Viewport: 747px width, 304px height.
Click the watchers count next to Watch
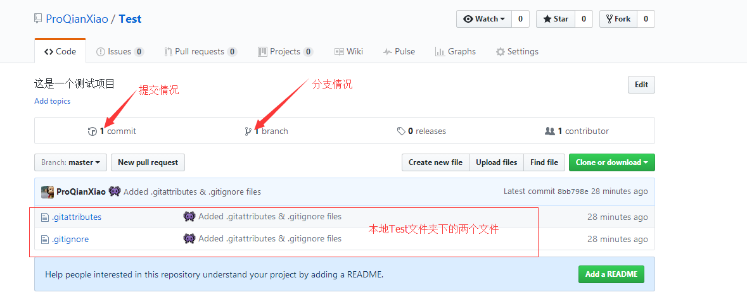(x=520, y=19)
